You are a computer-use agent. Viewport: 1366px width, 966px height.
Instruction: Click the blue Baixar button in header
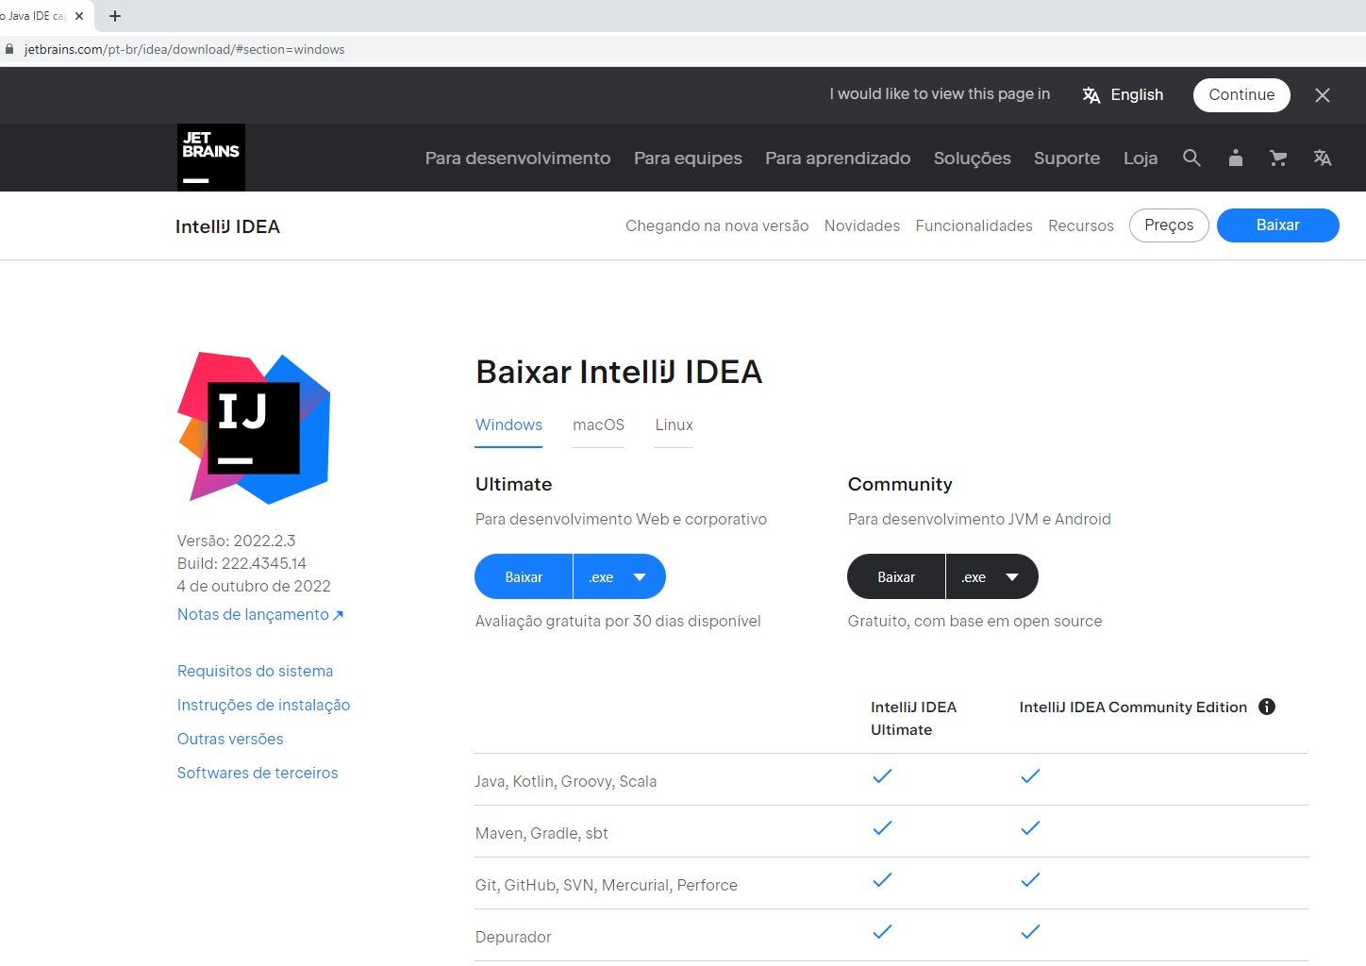pyautogui.click(x=1277, y=225)
